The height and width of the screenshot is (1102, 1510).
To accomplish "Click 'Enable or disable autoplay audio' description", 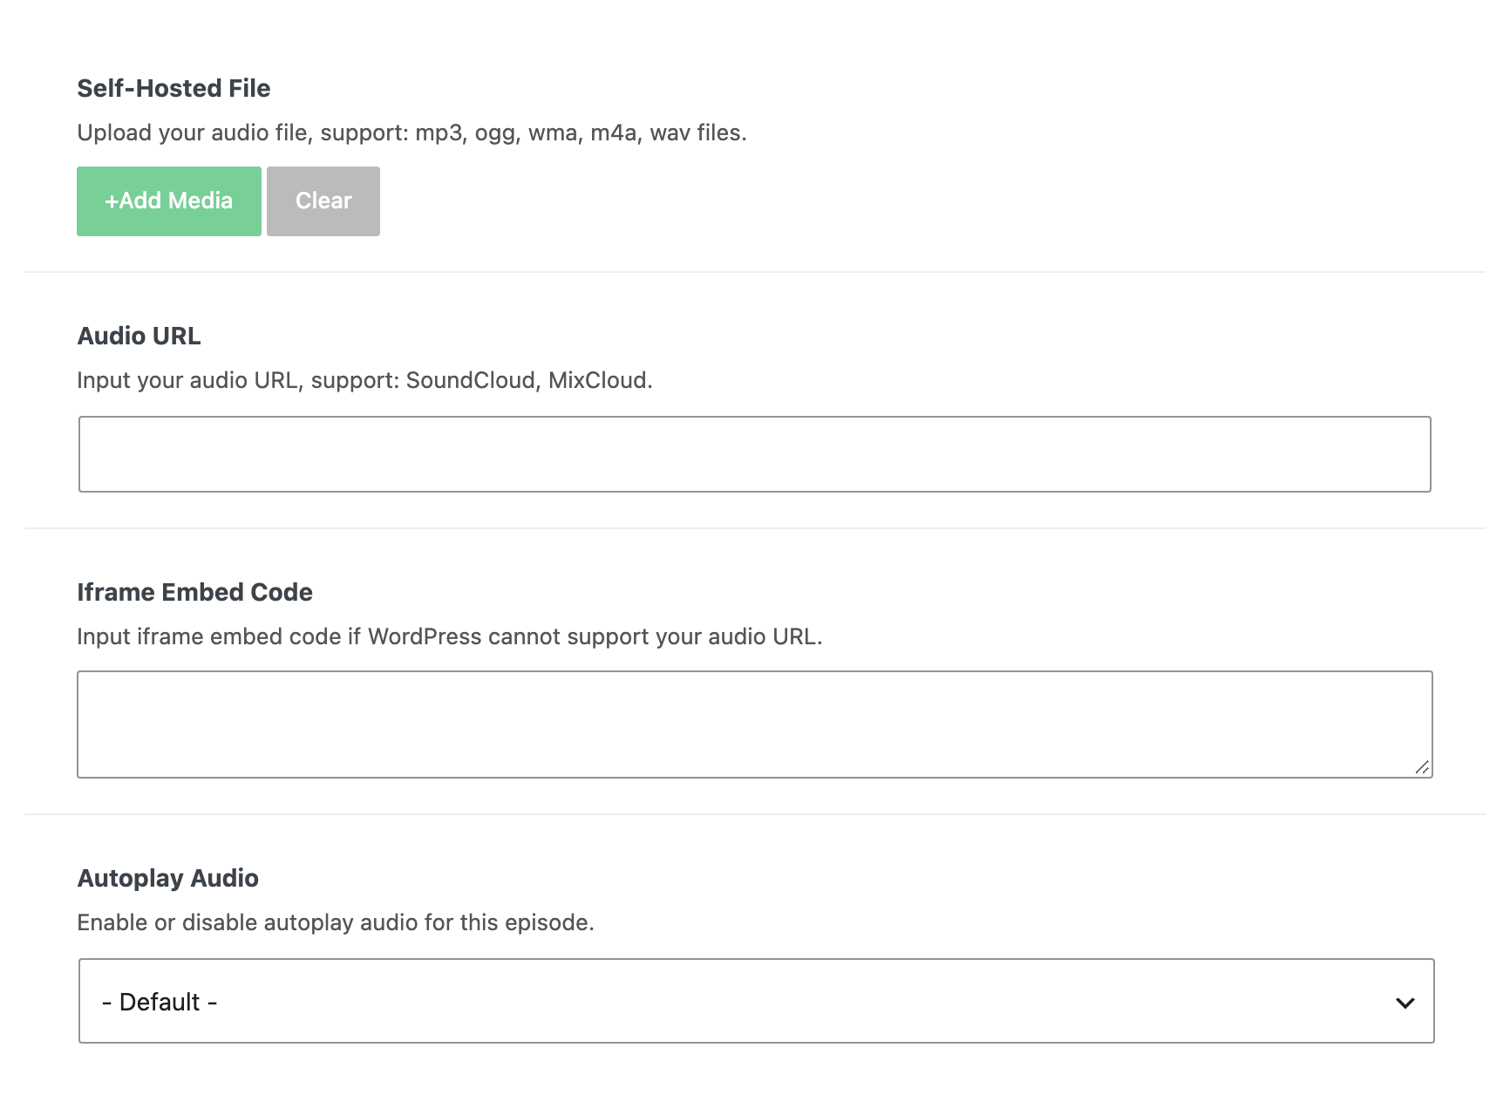I will coord(336,922).
